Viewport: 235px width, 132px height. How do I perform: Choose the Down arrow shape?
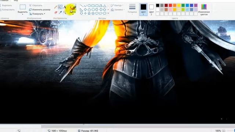click(82, 13)
